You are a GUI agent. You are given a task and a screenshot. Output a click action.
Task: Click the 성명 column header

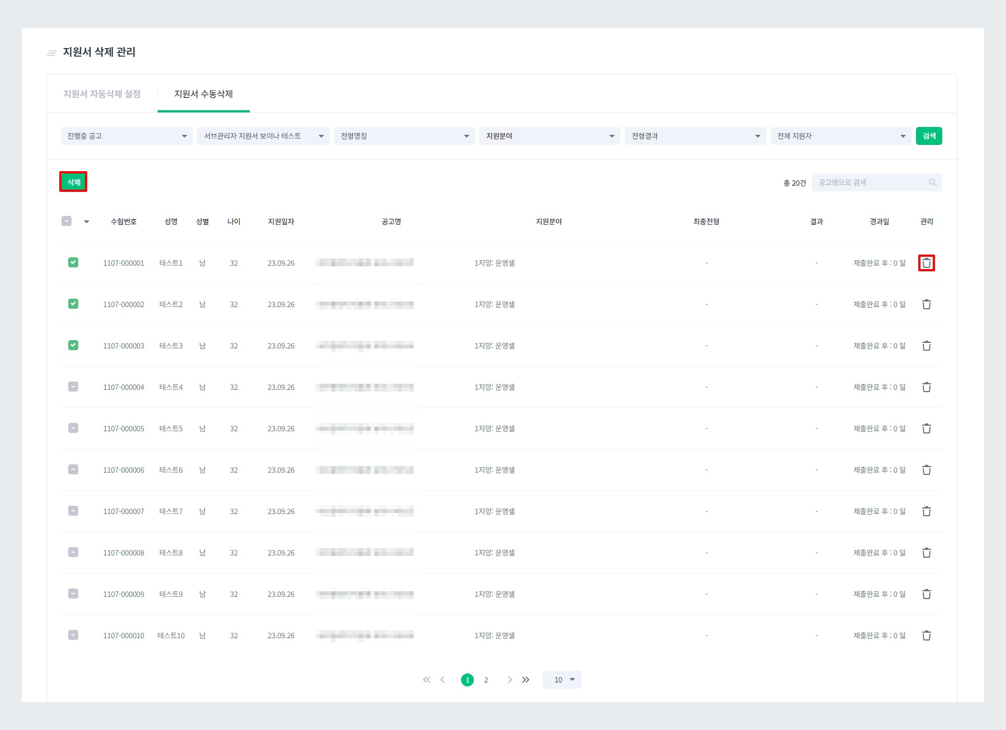click(171, 222)
